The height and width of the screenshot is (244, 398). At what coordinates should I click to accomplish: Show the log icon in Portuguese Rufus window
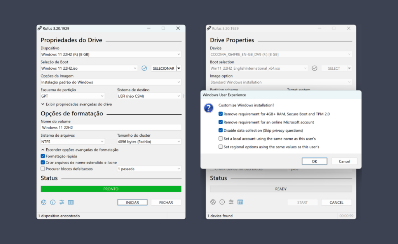[x=71, y=202]
